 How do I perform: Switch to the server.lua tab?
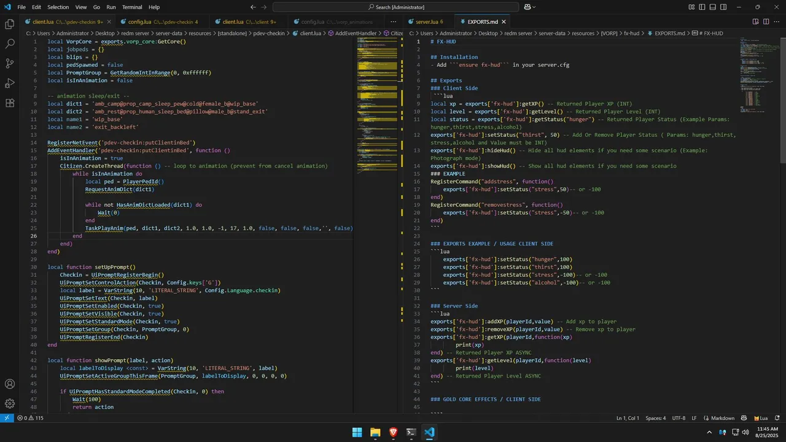(429, 21)
